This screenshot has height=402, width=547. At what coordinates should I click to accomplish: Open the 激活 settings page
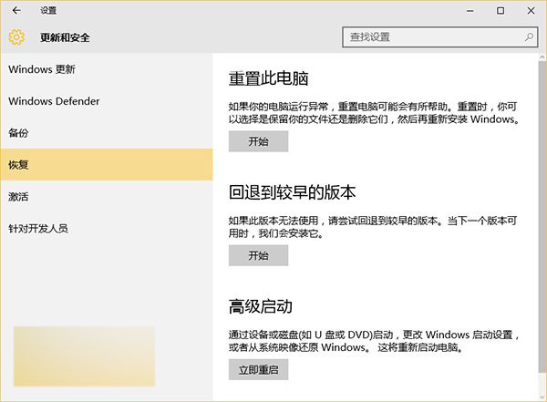click(19, 197)
